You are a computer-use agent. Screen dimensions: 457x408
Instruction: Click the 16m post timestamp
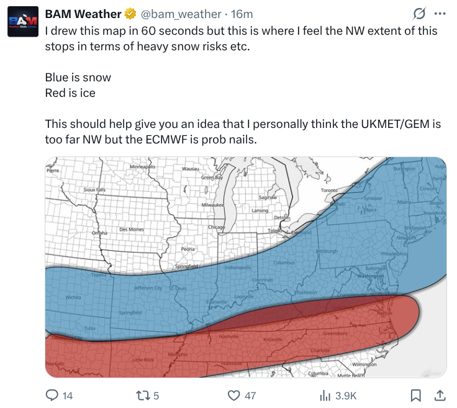click(242, 14)
